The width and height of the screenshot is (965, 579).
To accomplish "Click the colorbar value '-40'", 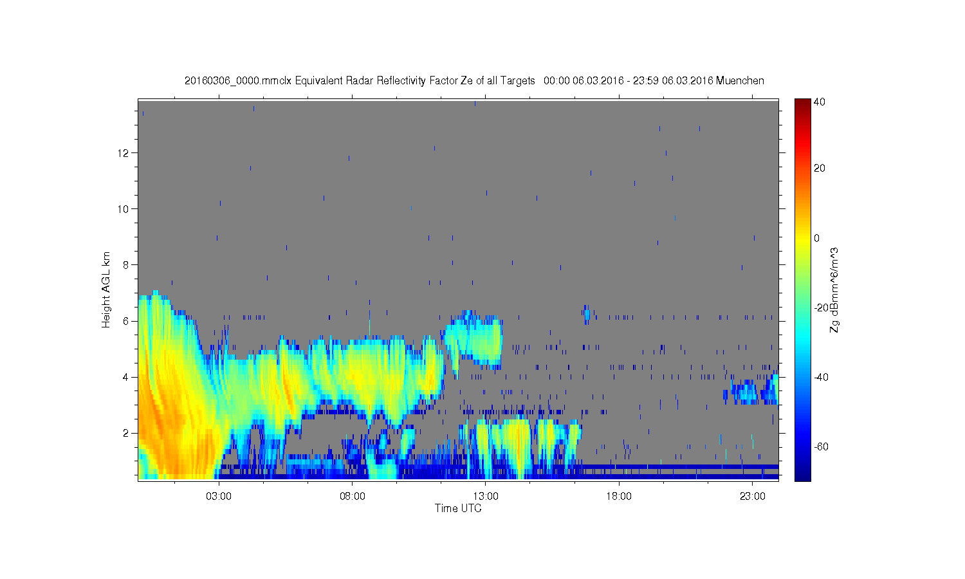I will 821,377.
